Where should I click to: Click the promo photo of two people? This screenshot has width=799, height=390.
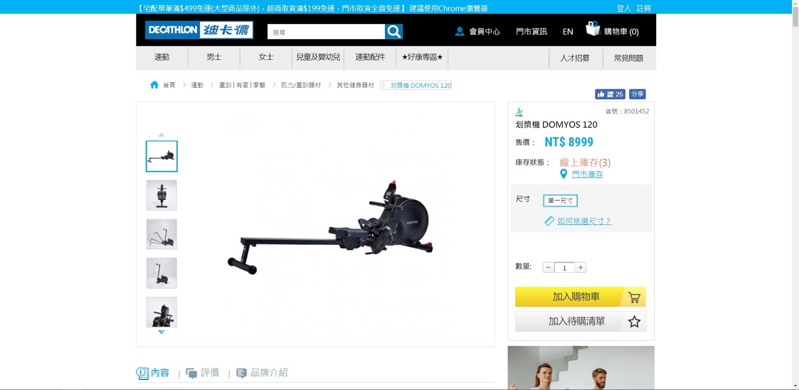[x=581, y=368]
